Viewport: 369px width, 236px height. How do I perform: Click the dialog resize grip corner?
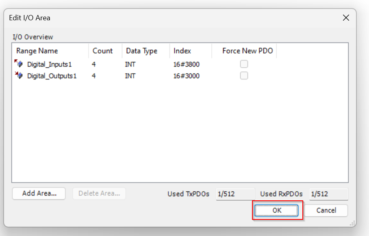[352, 223]
